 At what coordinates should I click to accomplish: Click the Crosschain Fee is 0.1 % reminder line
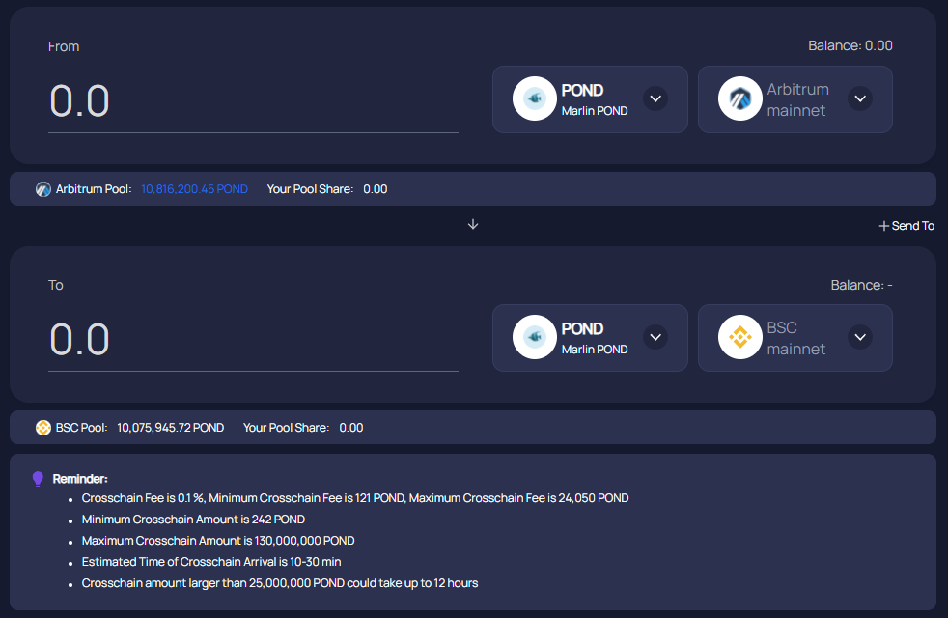(x=355, y=498)
